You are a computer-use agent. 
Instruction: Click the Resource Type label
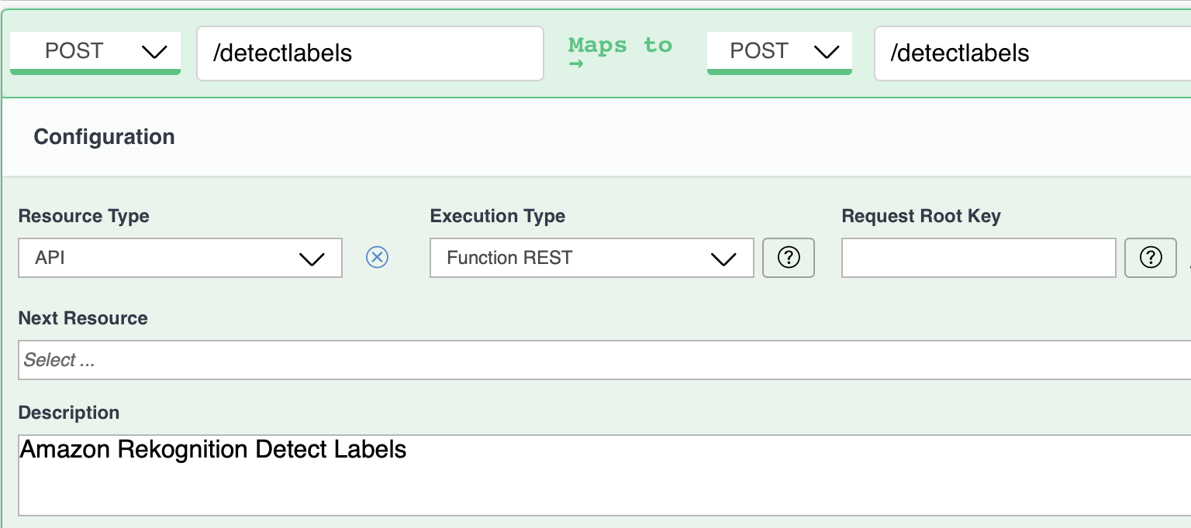tap(84, 216)
